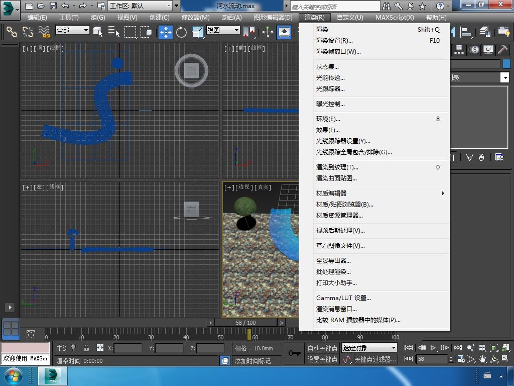Toggle 自动关键点 Auto Key mode
This screenshot has width=514, height=386.
[322, 348]
